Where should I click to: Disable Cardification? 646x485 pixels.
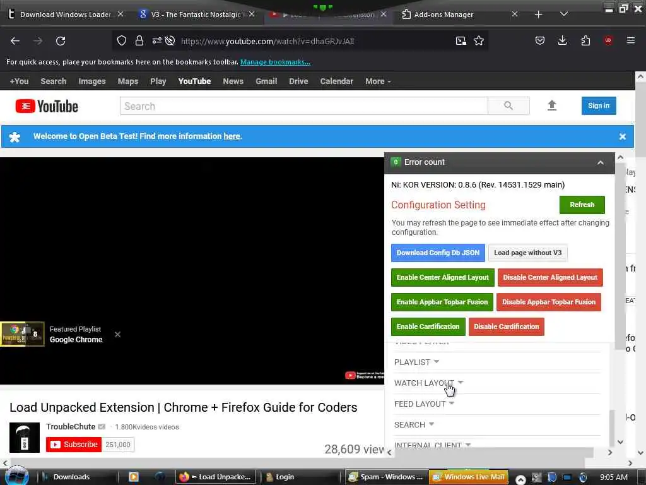click(507, 326)
